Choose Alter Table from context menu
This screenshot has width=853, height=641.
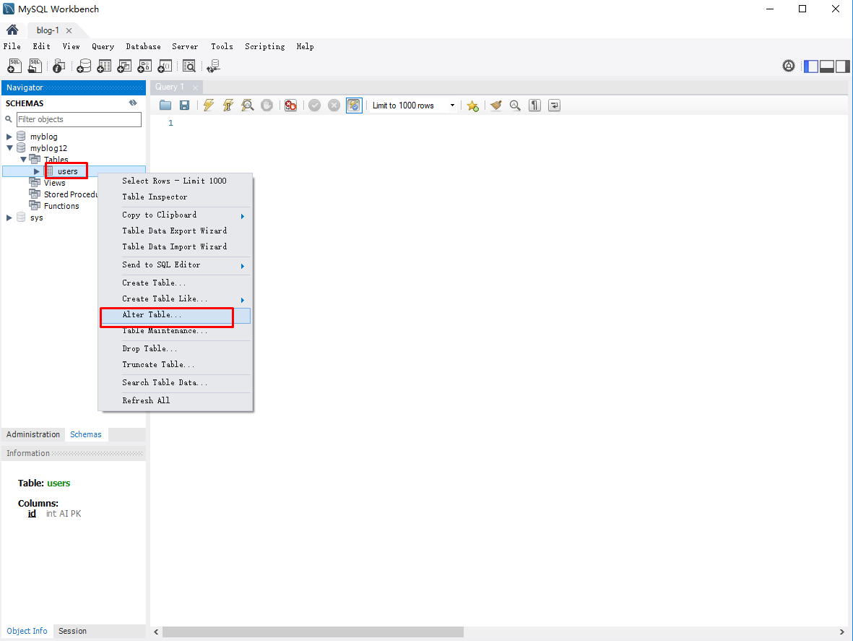176,315
